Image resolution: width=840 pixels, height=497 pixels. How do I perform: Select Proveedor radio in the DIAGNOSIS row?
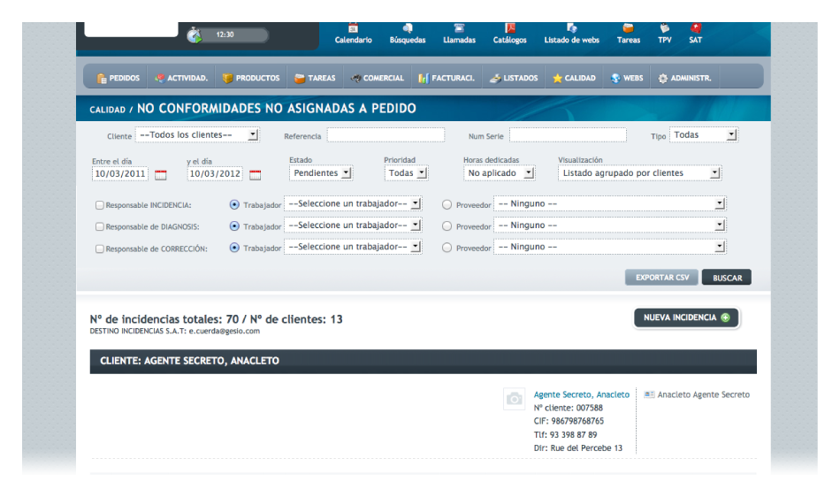pos(447,226)
